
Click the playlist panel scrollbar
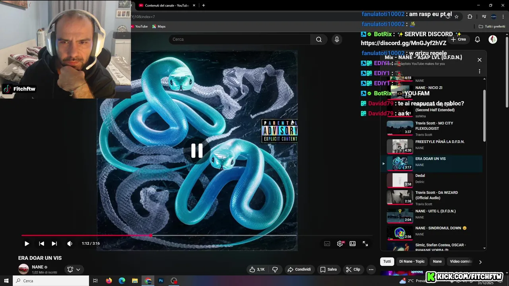484,115
